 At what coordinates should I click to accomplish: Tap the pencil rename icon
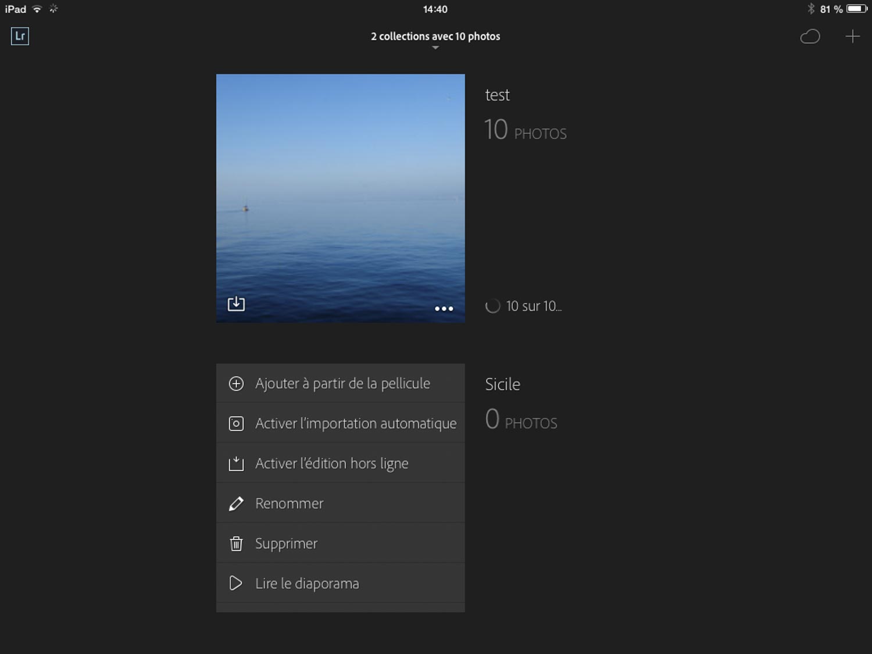tap(236, 503)
